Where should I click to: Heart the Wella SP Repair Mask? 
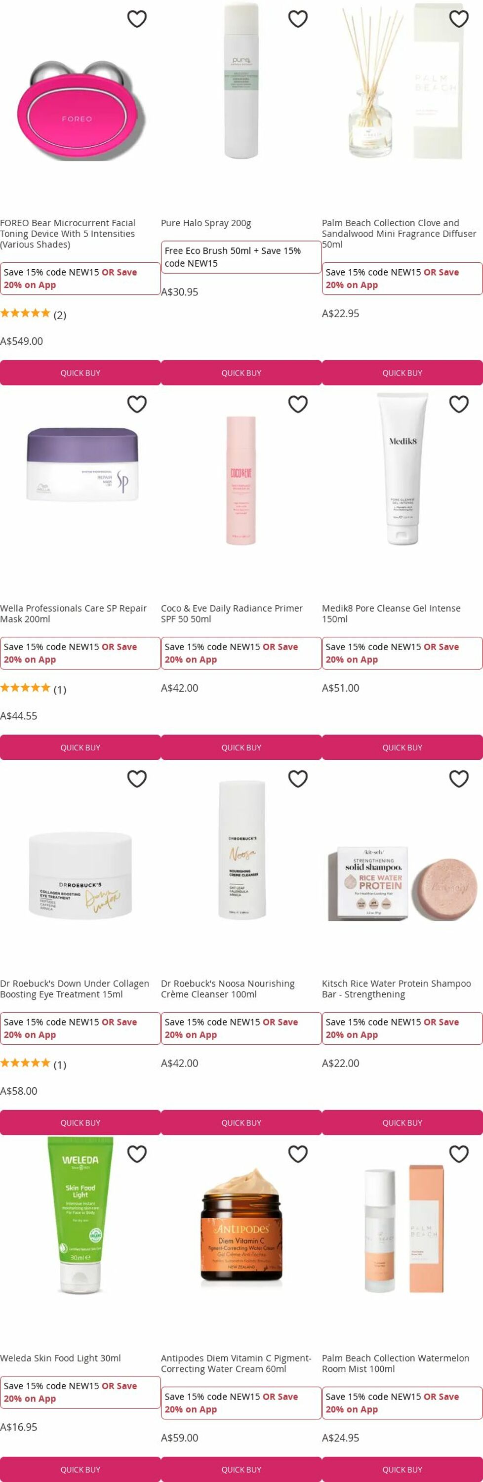tap(137, 405)
